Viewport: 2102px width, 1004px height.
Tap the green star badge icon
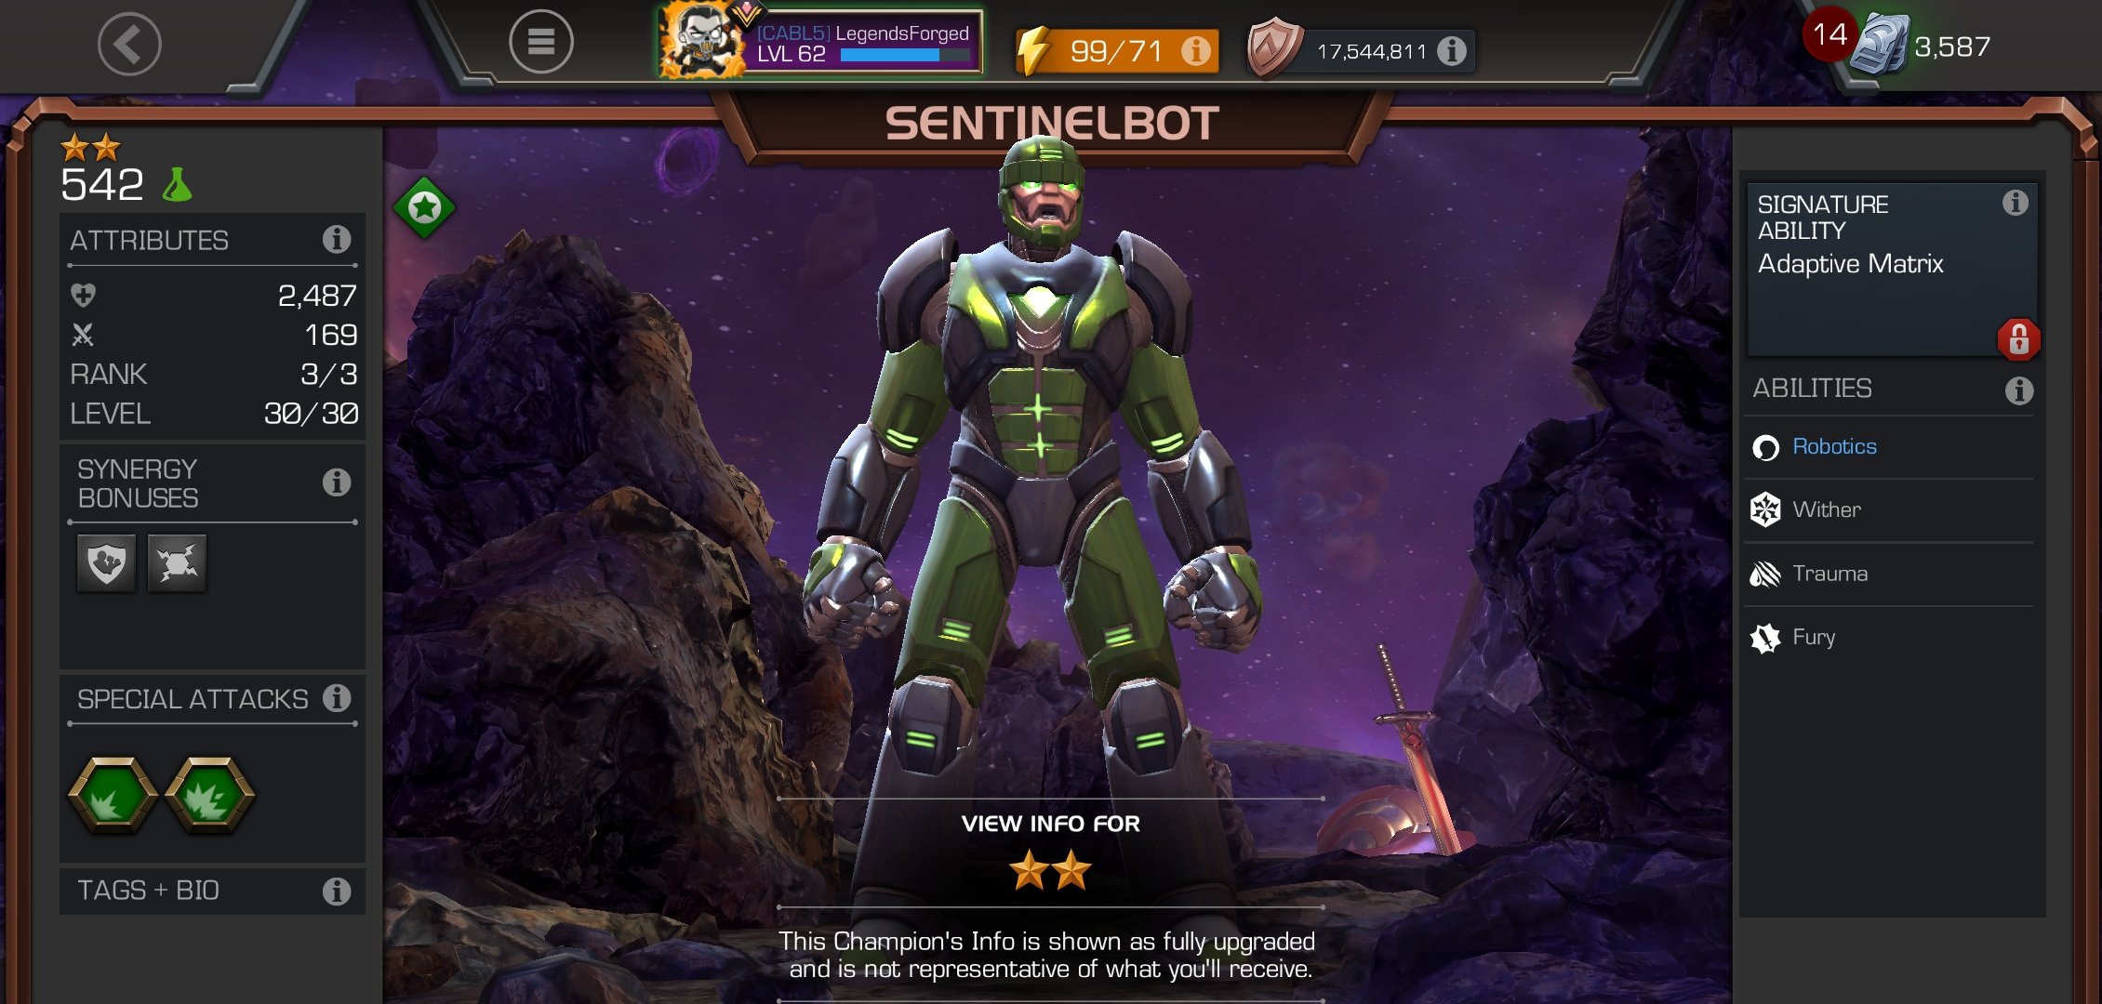pos(425,207)
